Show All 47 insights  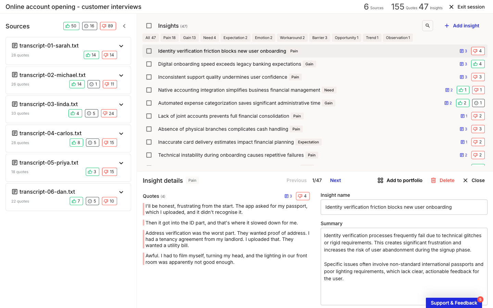pos(151,38)
